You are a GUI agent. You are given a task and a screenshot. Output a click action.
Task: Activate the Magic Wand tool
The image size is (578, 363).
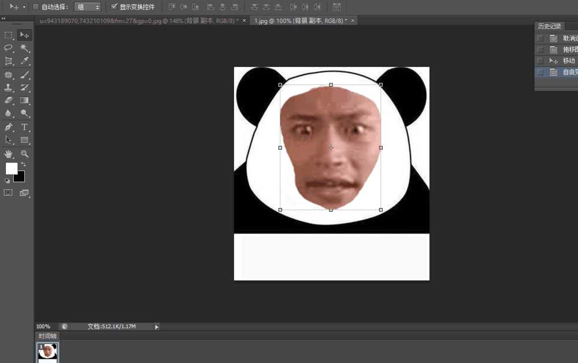coord(25,47)
